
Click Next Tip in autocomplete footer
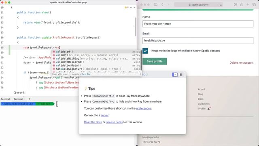coord(86,74)
